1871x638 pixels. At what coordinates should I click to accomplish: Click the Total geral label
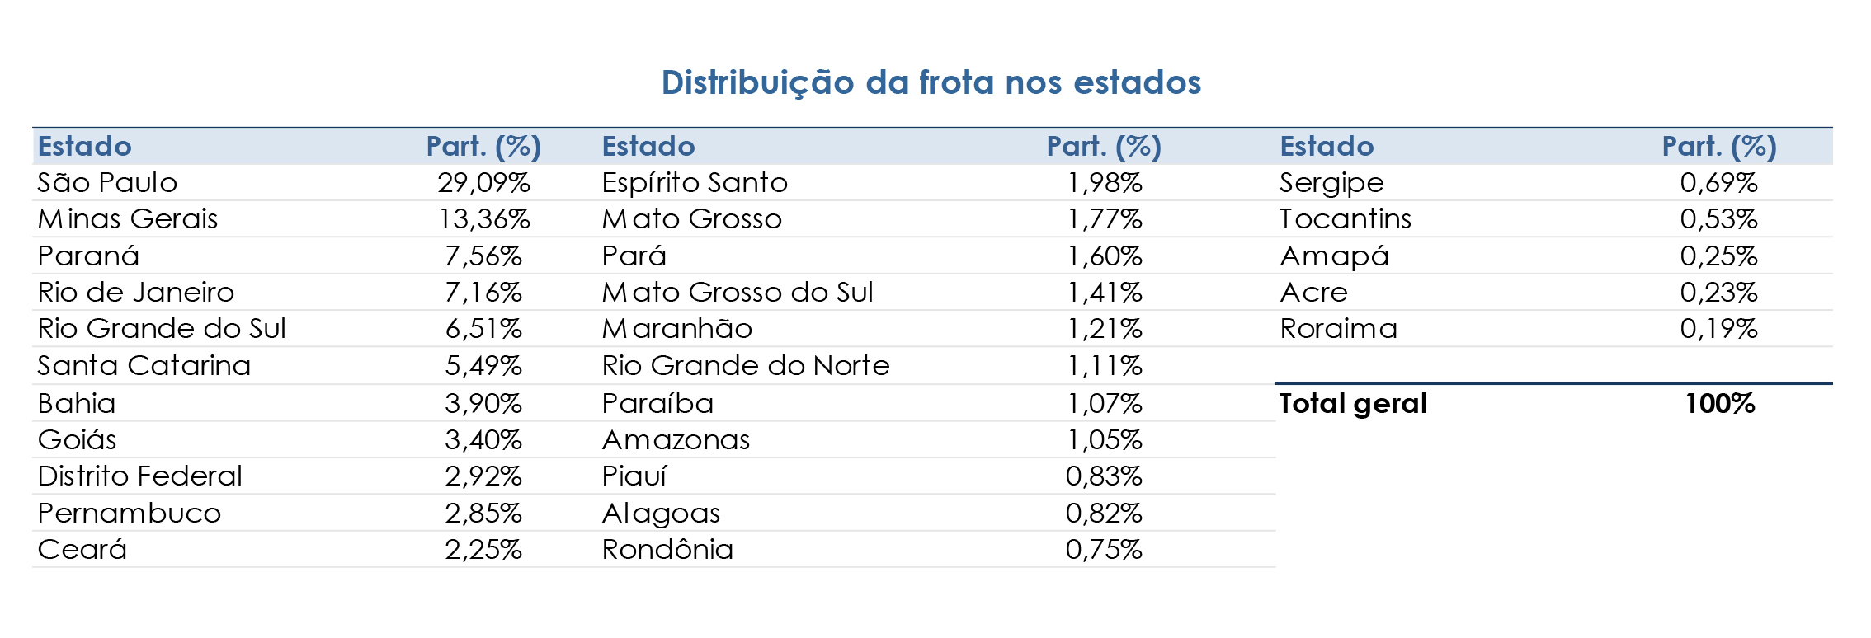[1353, 404]
